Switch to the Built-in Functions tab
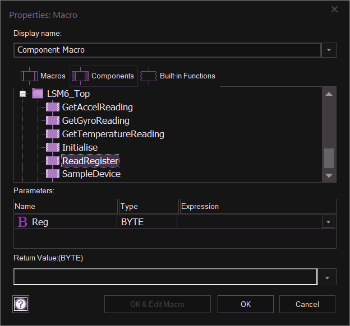Image resolution: width=350 pixels, height=326 pixels. [x=178, y=76]
